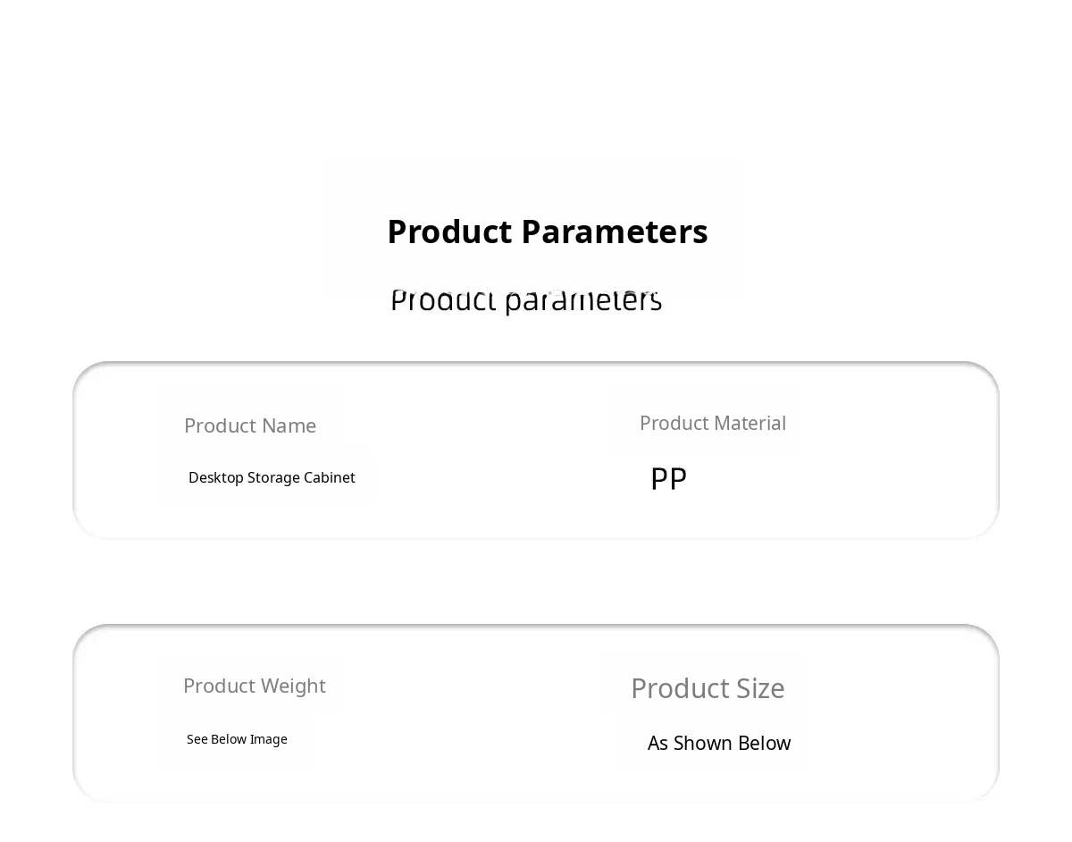Click the word Size in size label
This screenshot has height=842, width=1072.
click(x=760, y=688)
